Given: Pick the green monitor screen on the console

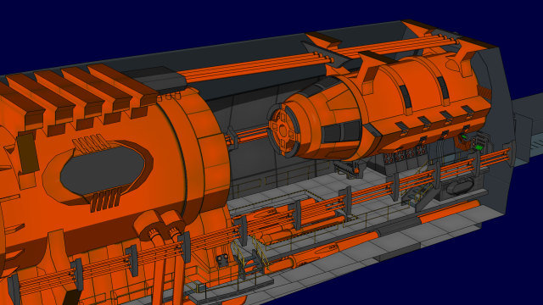Looking at the screenshot, I should [x=478, y=147].
